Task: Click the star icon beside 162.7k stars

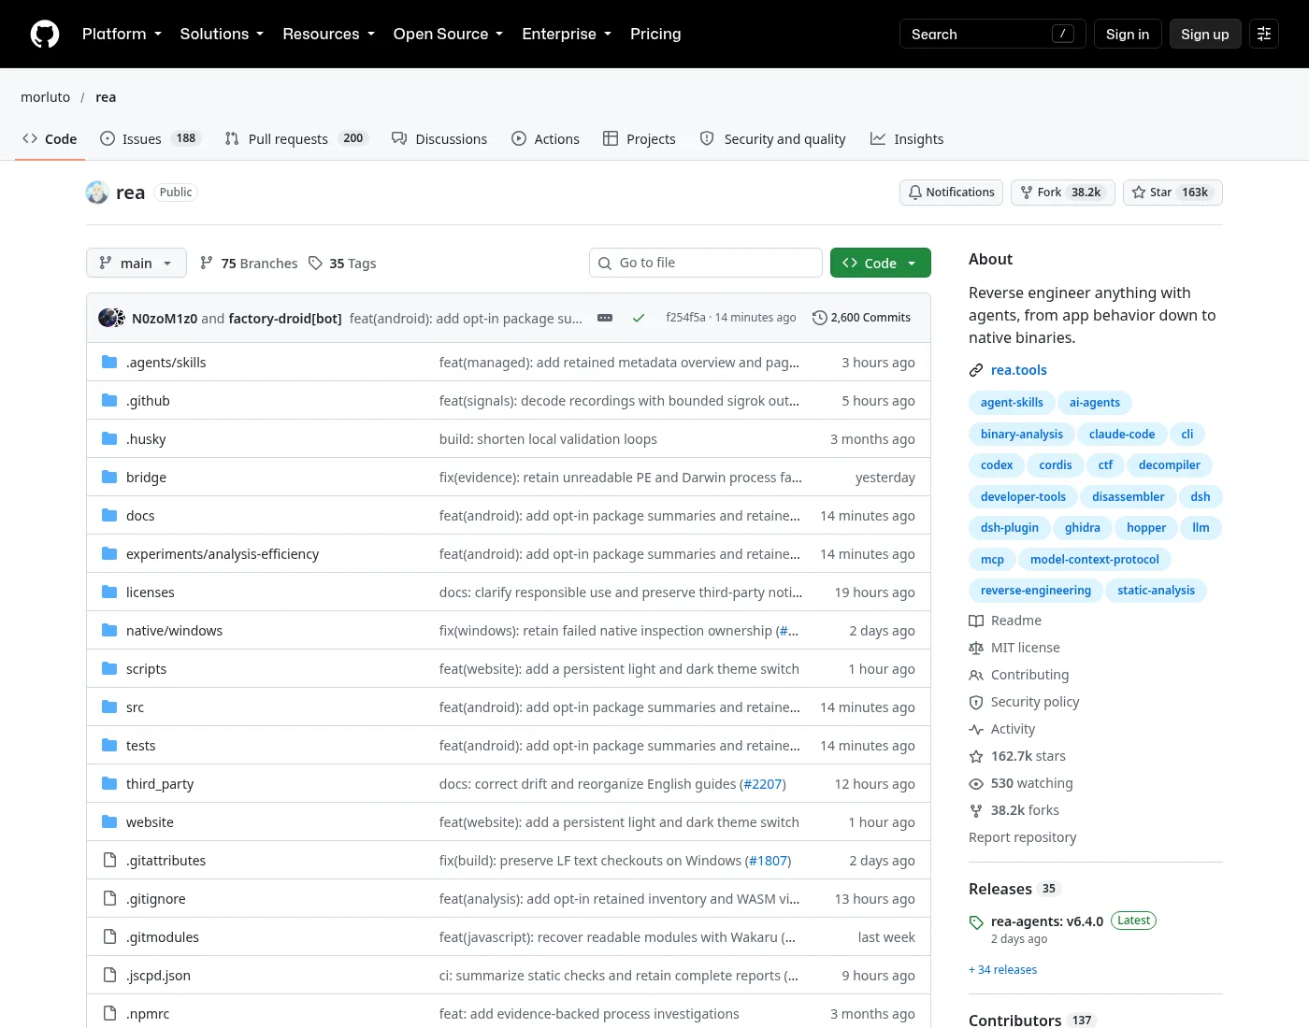Action: [x=976, y=756]
